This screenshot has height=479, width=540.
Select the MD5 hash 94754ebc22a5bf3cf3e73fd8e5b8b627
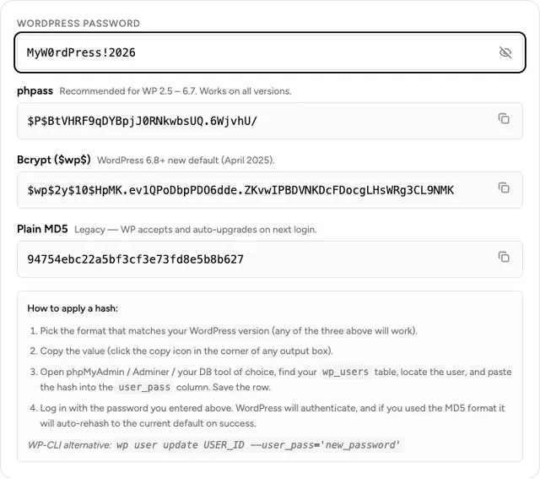tap(135, 259)
